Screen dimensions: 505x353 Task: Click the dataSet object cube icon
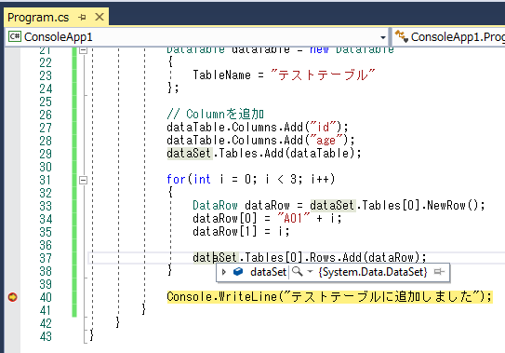(238, 272)
